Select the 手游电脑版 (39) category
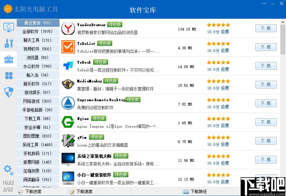Screen dimensions: 286x196 (38, 110)
